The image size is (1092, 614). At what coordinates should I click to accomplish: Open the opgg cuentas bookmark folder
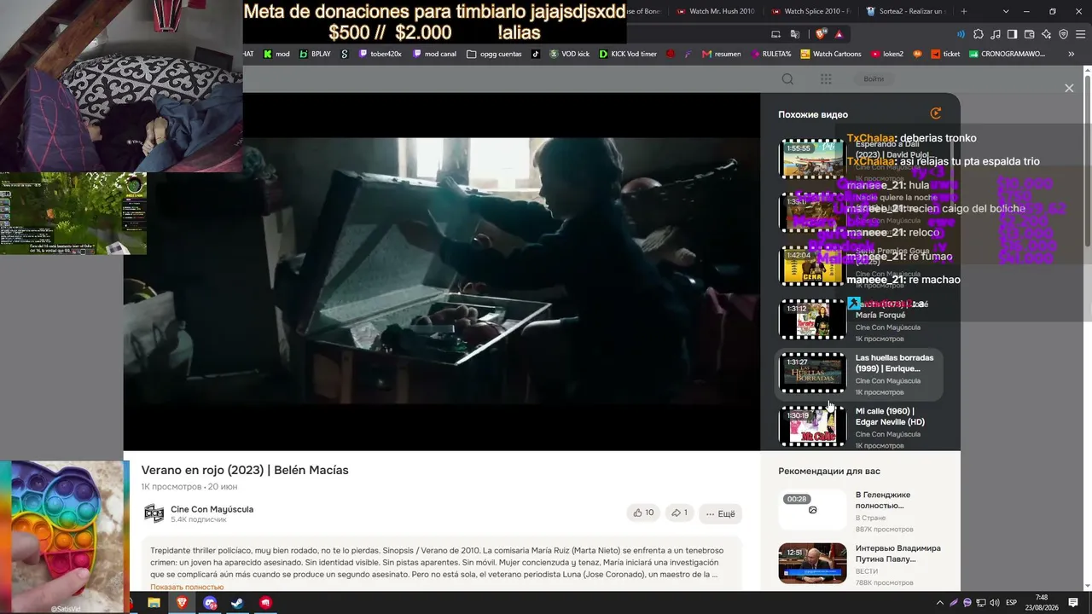click(x=494, y=54)
